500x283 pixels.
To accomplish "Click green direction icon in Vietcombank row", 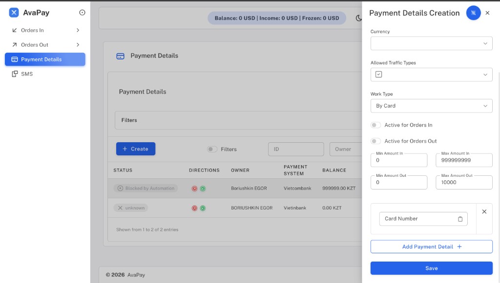I will 203,189.
